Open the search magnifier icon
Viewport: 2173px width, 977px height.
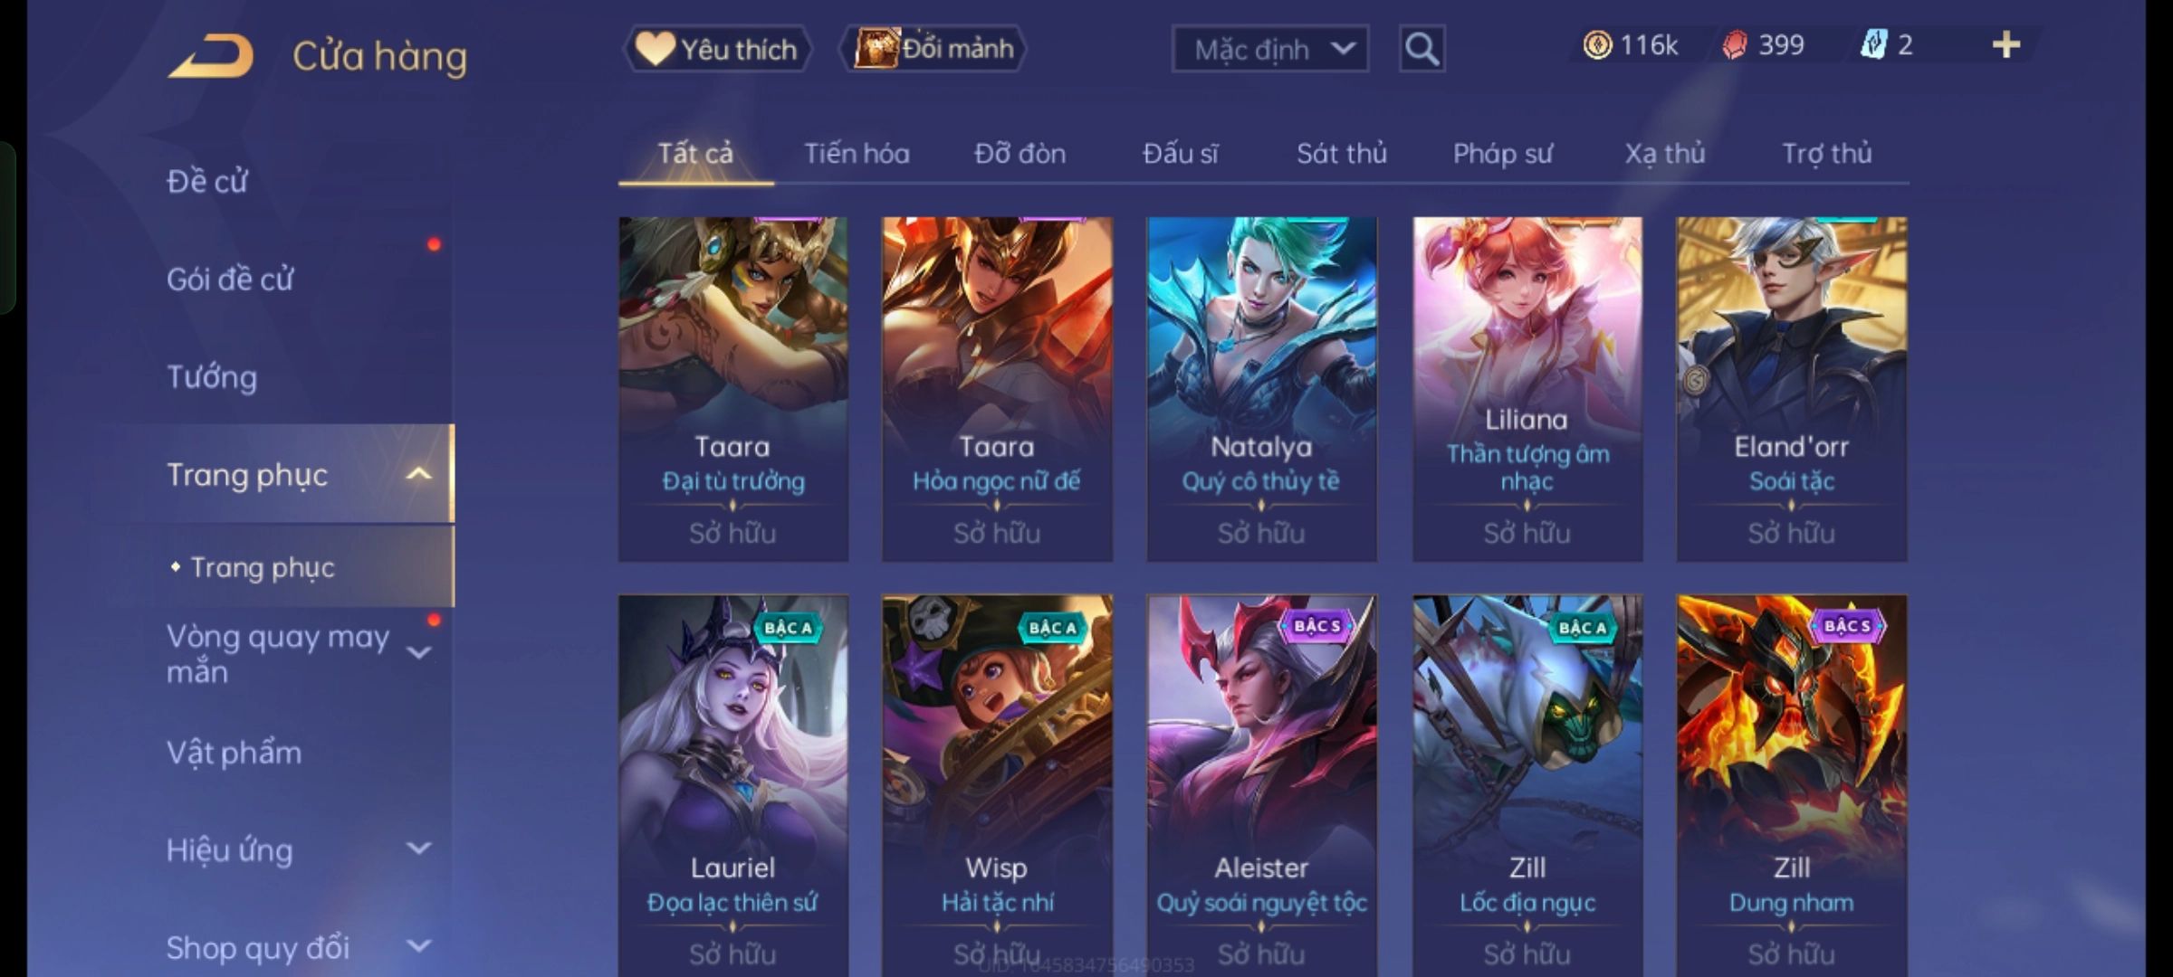[x=1422, y=49]
